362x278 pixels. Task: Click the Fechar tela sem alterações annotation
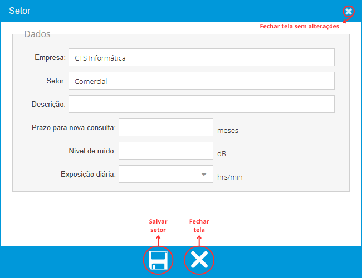click(x=299, y=26)
